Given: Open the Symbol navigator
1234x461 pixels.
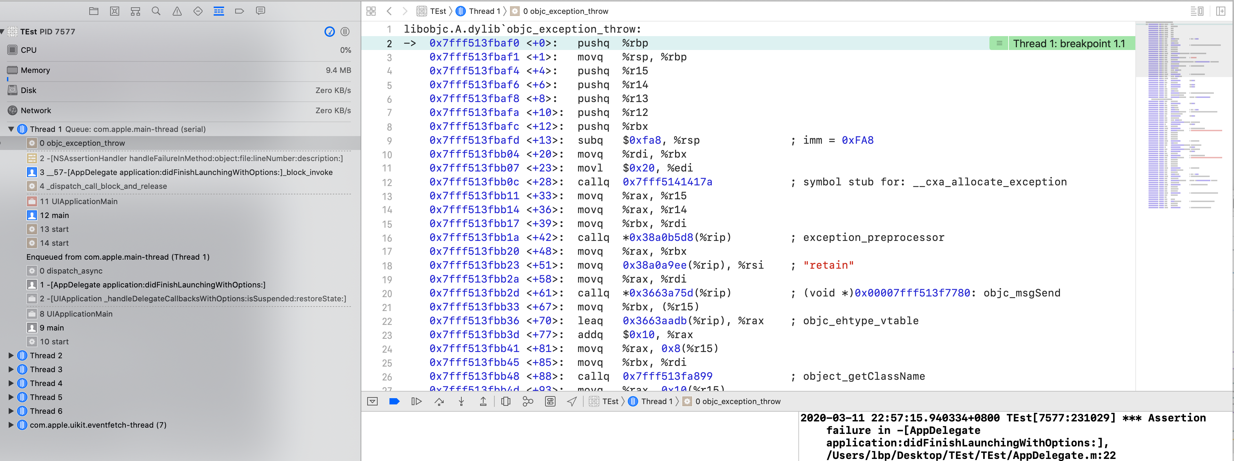Looking at the screenshot, I should pos(135,11).
